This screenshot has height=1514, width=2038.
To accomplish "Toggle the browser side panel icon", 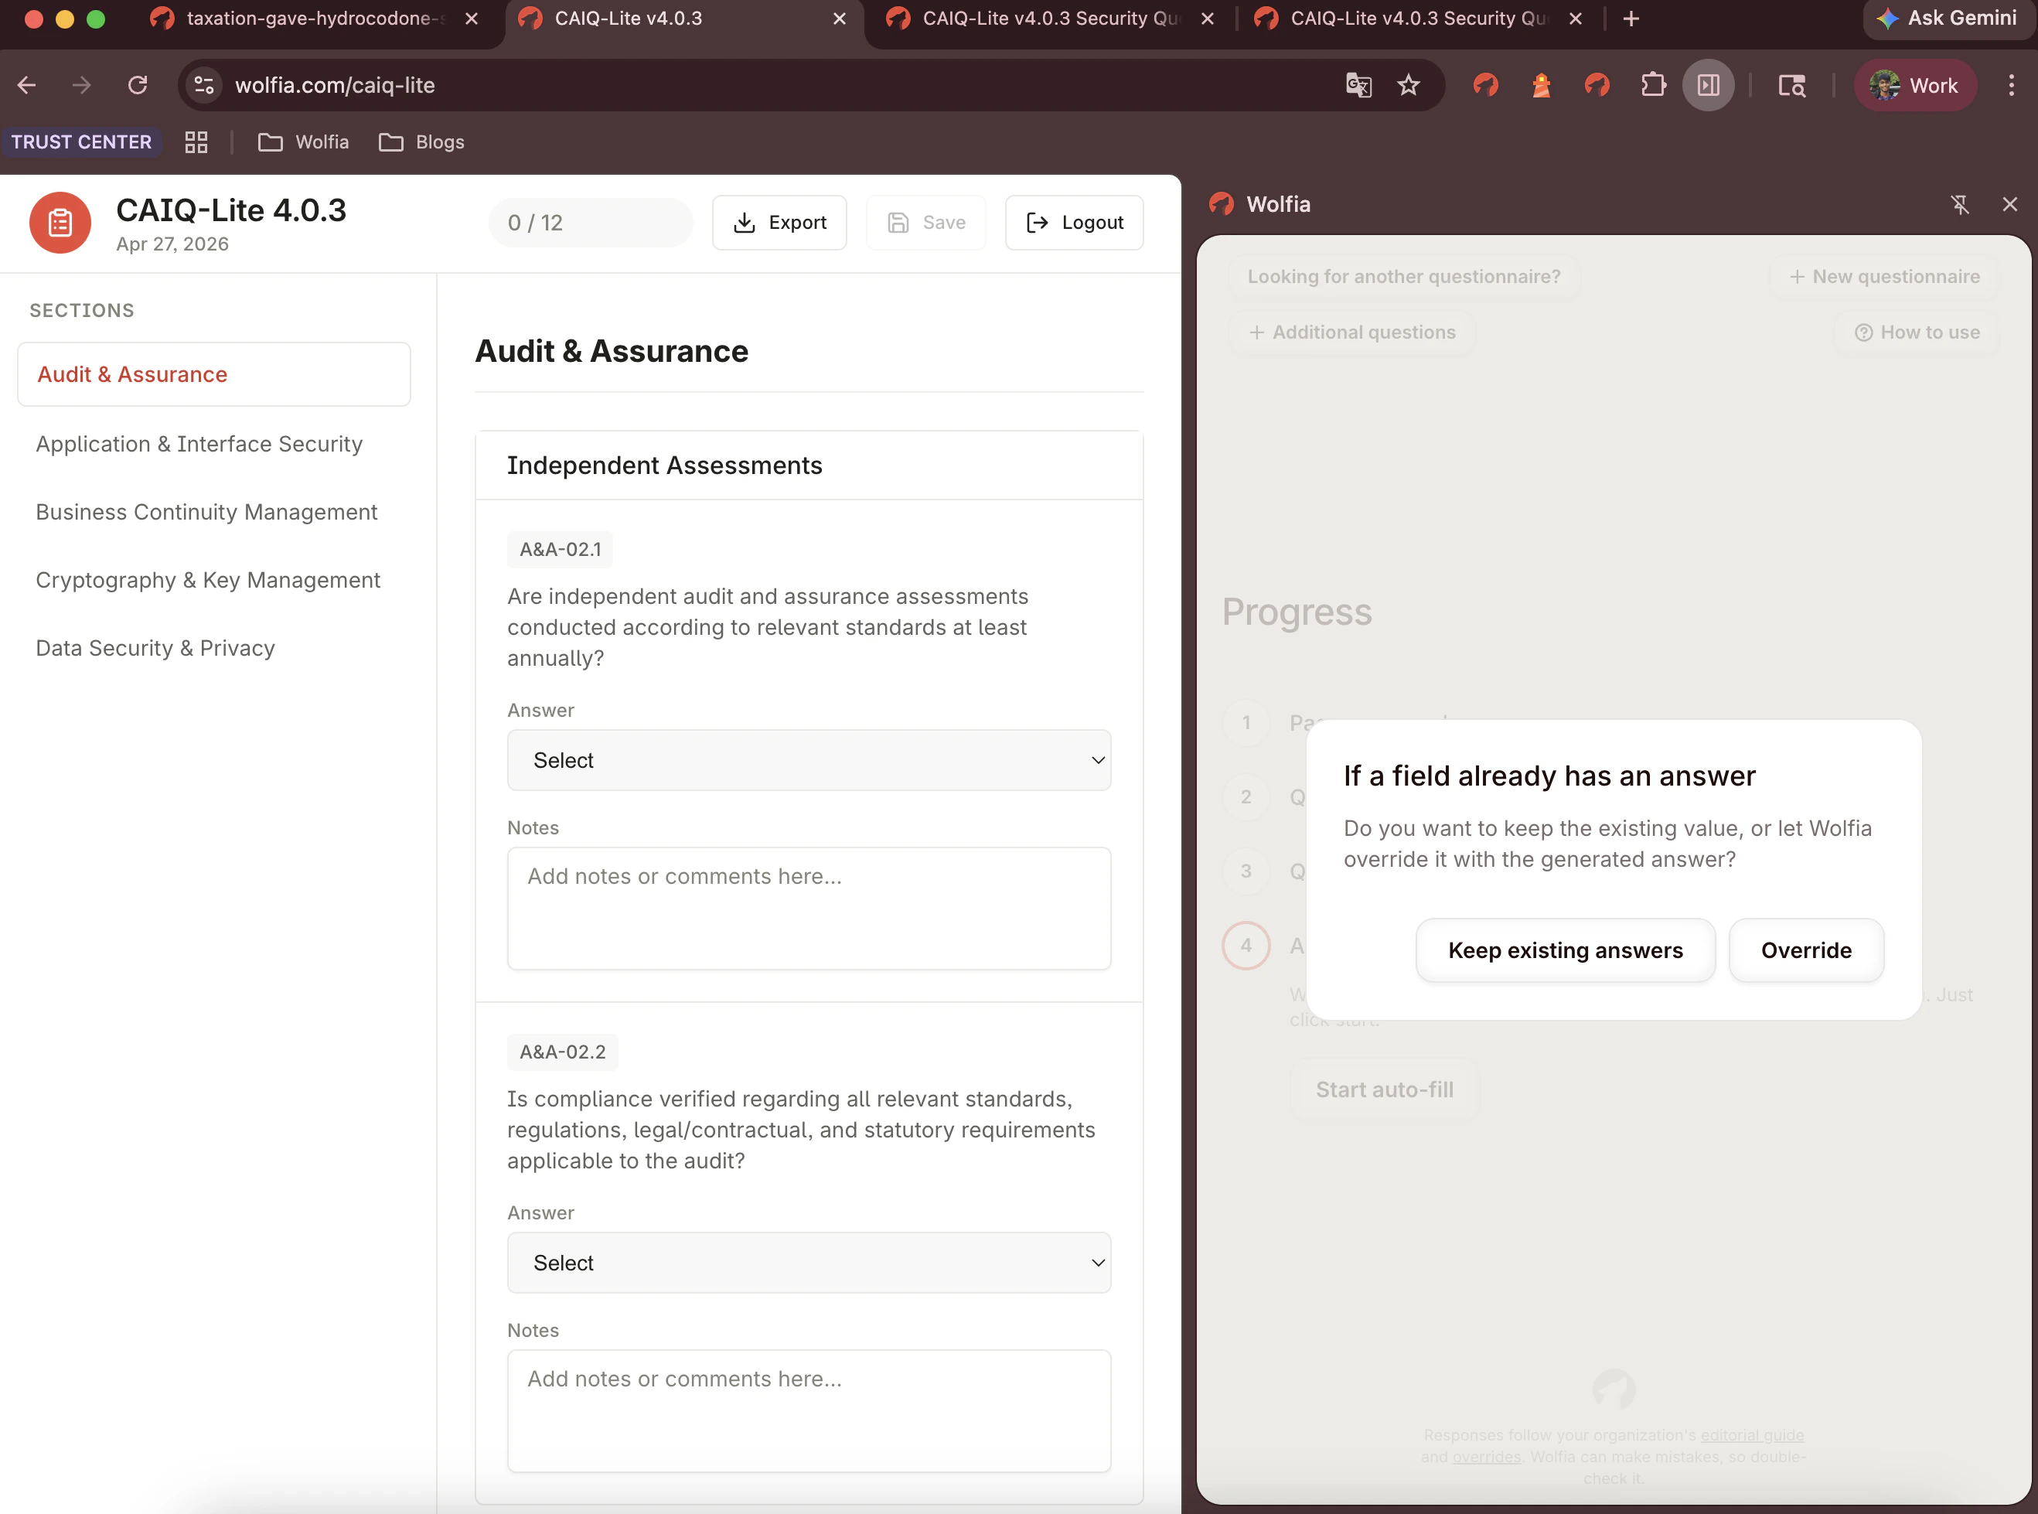I will pos(1708,84).
